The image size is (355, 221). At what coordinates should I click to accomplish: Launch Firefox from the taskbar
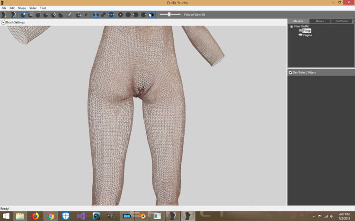coord(35,216)
